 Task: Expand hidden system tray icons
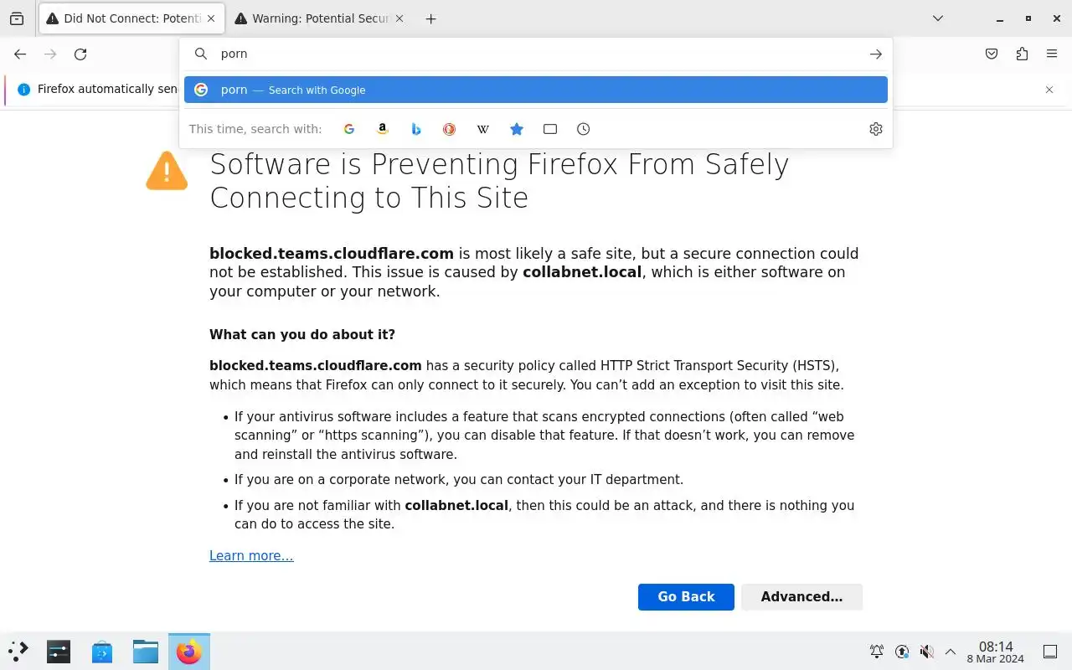(951, 652)
